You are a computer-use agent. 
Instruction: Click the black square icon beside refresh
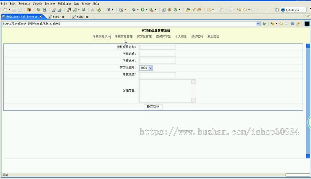pos(307,24)
